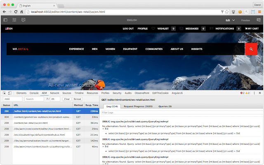Open the Request Progress tab
This screenshot has width=264, height=165.
coord(138,106)
